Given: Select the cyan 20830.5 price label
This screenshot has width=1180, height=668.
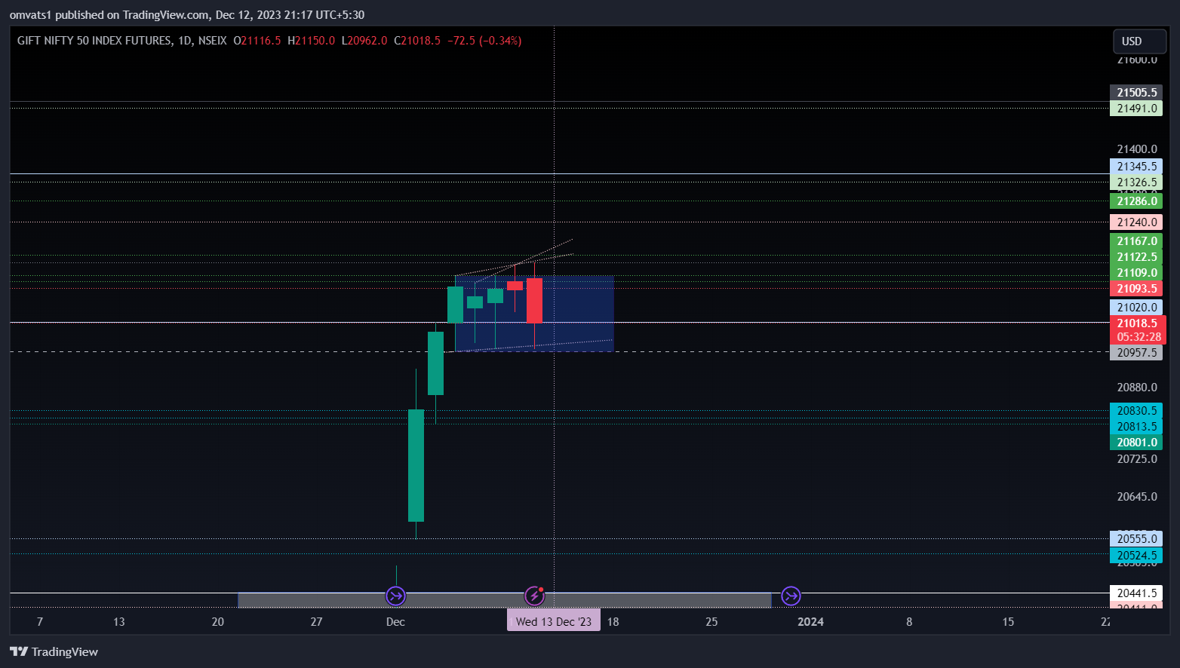Looking at the screenshot, I should point(1136,411).
